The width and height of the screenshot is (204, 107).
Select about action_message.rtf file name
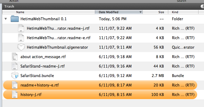[x=43, y=57]
